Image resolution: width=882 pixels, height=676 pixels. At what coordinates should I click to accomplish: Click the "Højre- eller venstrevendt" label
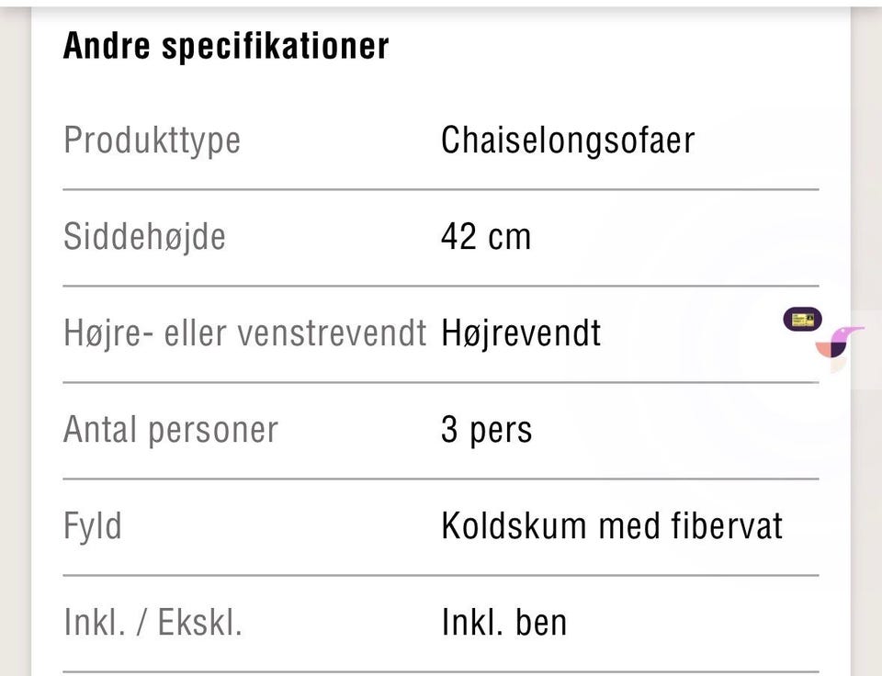coord(245,332)
